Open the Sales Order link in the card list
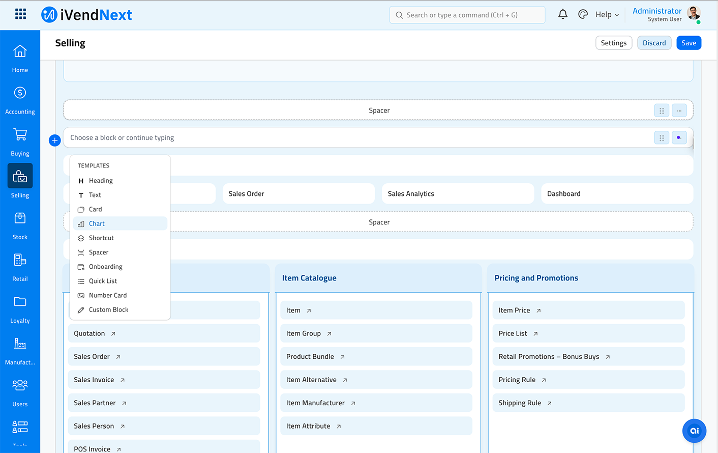This screenshot has width=718, height=453. [164, 357]
